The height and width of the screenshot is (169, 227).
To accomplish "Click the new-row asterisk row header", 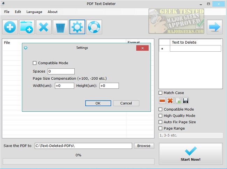I will (164, 49).
